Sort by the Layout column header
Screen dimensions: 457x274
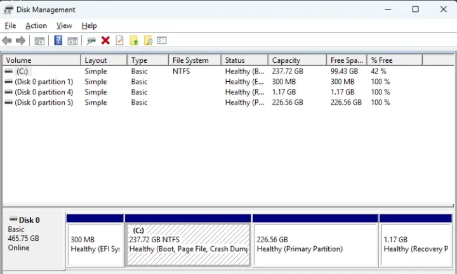[x=104, y=60]
